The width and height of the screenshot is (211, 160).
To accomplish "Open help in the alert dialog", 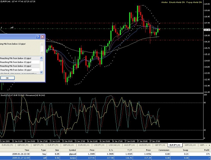I will [x=38, y=37].
